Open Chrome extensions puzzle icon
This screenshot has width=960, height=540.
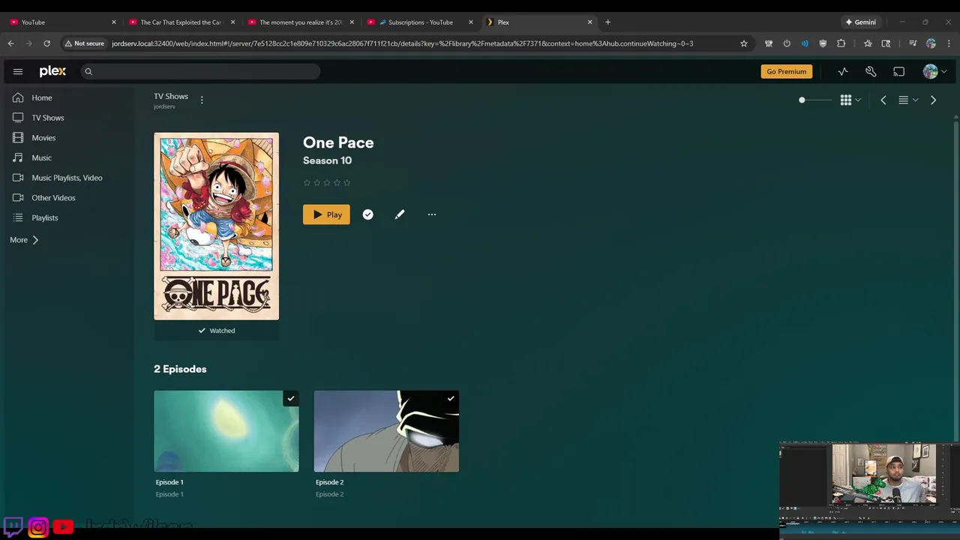(841, 43)
